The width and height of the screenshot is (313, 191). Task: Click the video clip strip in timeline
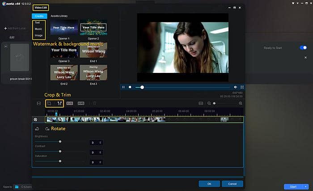(106, 119)
